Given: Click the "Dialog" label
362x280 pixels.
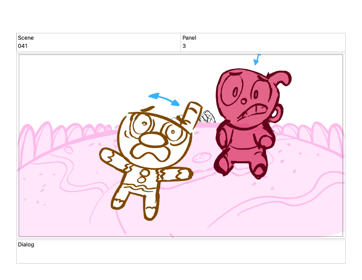Looking at the screenshot, I should tap(26, 245).
